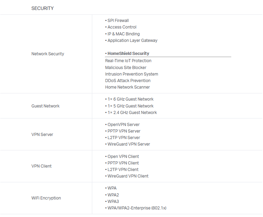Click Application Layer Gateway item
The height and width of the screenshot is (217, 263).
click(132, 41)
